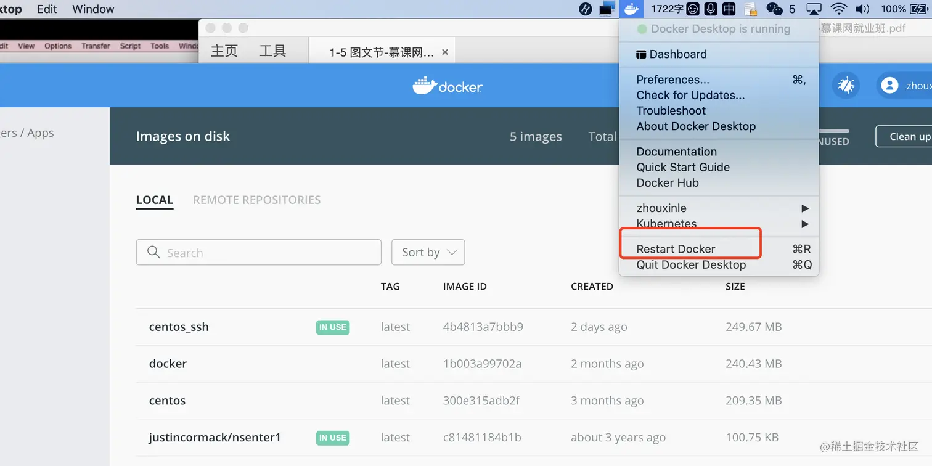
Task: Open Transfer menu in background window
Action: click(96, 46)
